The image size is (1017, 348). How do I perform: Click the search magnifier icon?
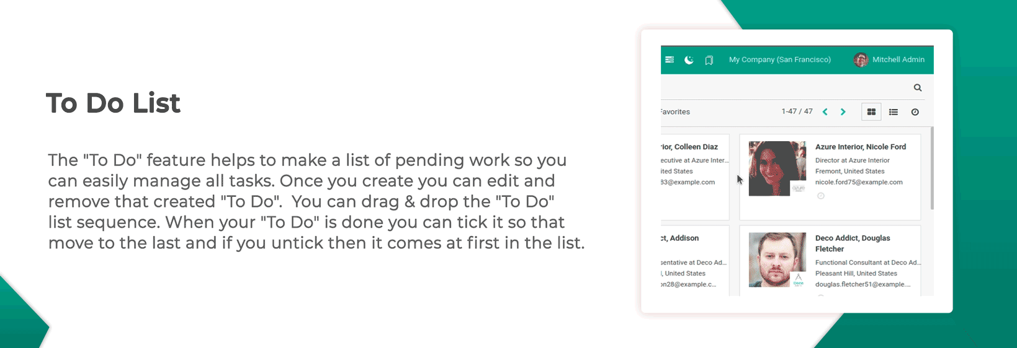[918, 87]
